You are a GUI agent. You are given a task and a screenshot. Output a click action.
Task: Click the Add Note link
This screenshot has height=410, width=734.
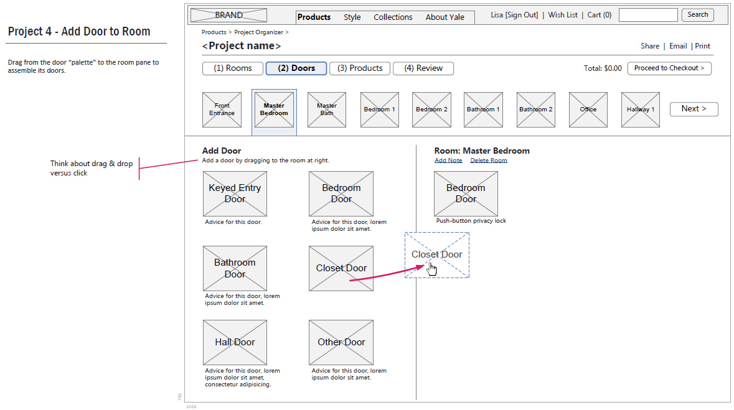(x=448, y=161)
